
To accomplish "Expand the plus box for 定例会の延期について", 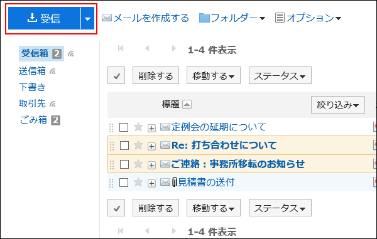I will [x=151, y=128].
